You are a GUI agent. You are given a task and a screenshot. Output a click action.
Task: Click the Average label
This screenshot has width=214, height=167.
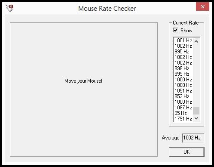coord(171,138)
